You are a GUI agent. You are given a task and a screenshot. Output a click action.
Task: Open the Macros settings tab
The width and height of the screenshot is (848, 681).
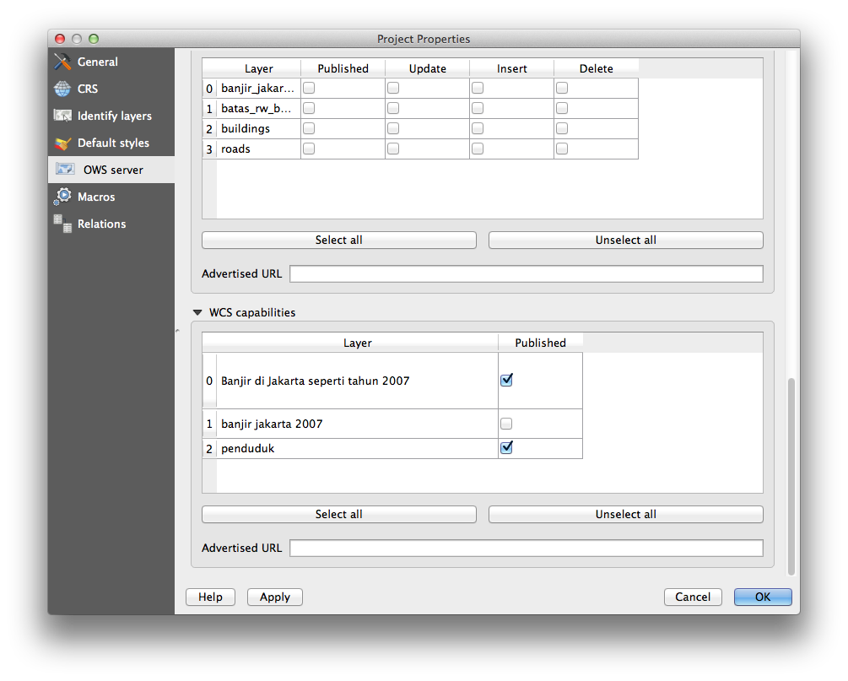point(96,197)
